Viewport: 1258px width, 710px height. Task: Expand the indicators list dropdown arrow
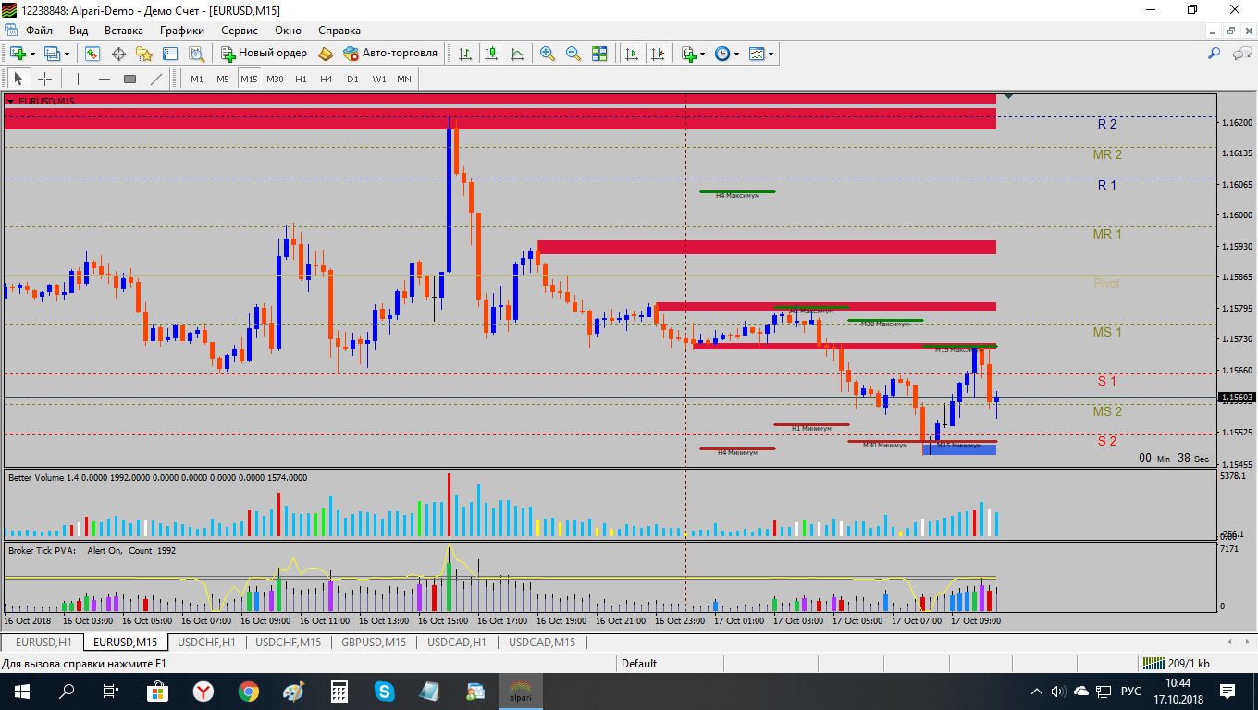pyautogui.click(x=703, y=54)
